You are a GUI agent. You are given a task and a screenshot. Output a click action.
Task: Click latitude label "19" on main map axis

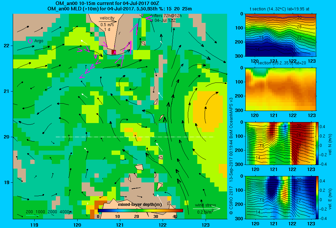pyautogui.click(x=6, y=182)
